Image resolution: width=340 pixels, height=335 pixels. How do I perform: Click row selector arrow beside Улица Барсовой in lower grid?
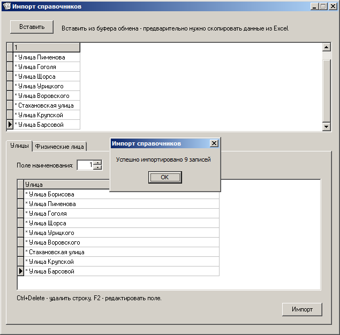pos(21,271)
